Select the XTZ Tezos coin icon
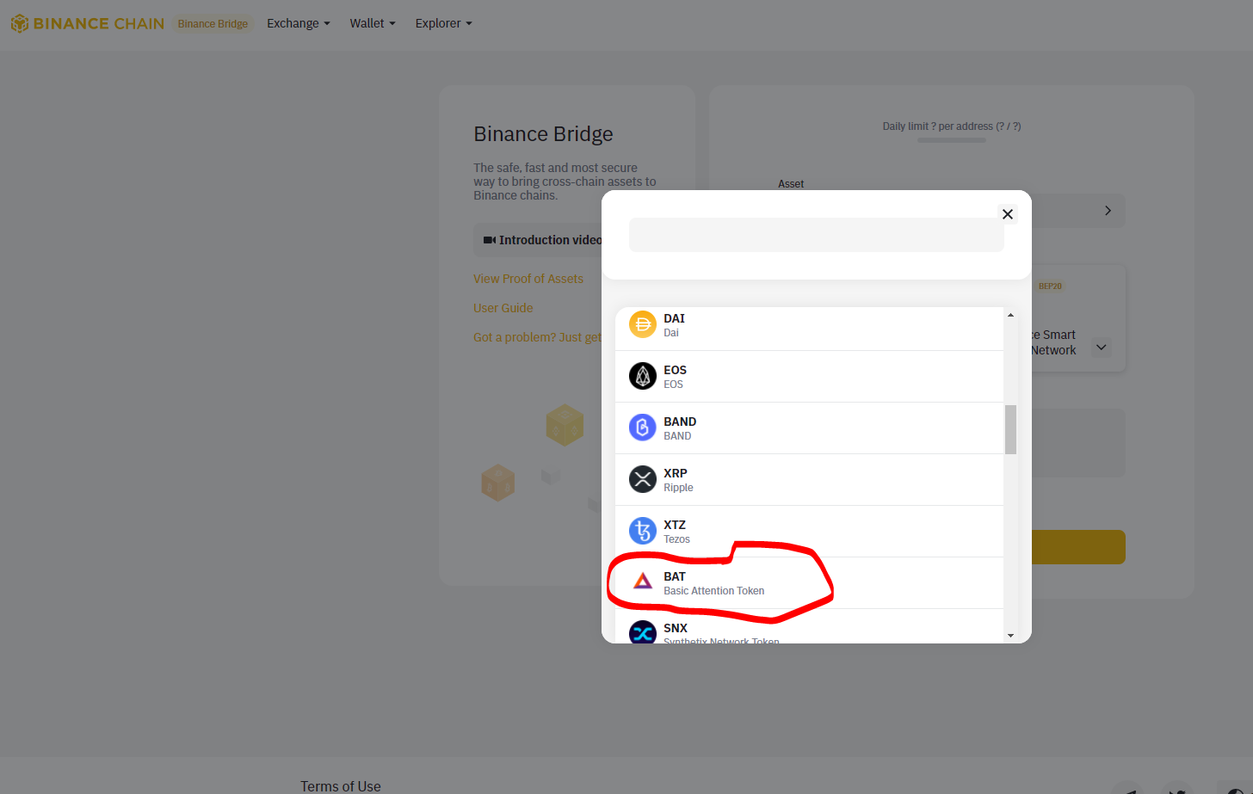 coord(643,531)
